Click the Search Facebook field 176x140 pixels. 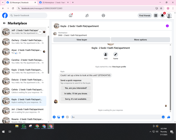pyautogui.click(x=28, y=15)
